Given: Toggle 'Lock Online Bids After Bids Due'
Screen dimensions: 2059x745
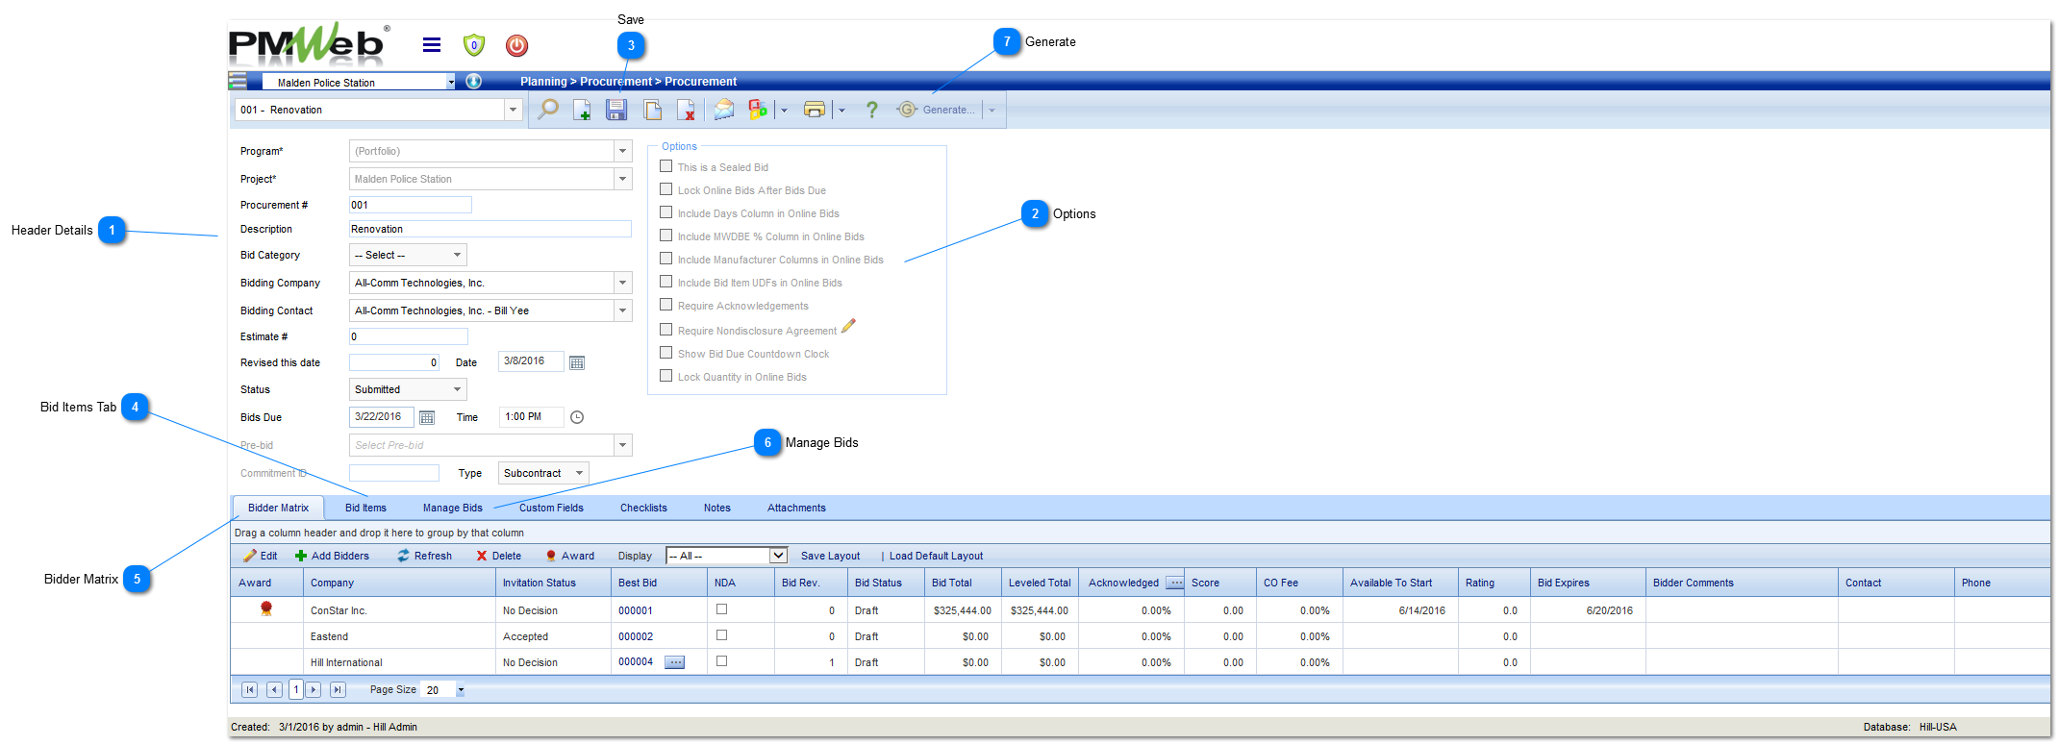Looking at the screenshot, I should 665,189.
